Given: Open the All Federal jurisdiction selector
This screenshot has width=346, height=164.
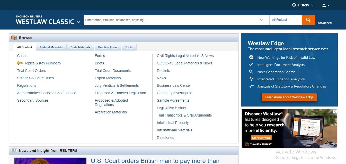Looking at the screenshot, I should point(285,20).
